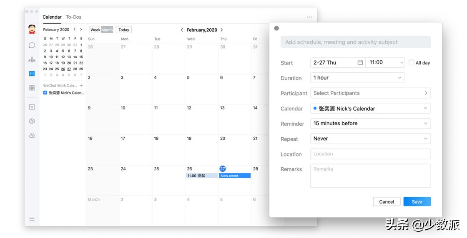Click day 20 in main calendar
The width and height of the screenshot is (467, 238).
coord(223,139)
